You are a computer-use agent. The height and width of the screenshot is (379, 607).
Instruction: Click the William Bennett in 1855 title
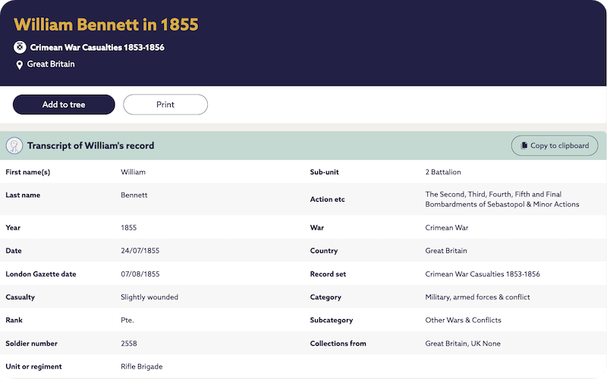pyautogui.click(x=105, y=24)
